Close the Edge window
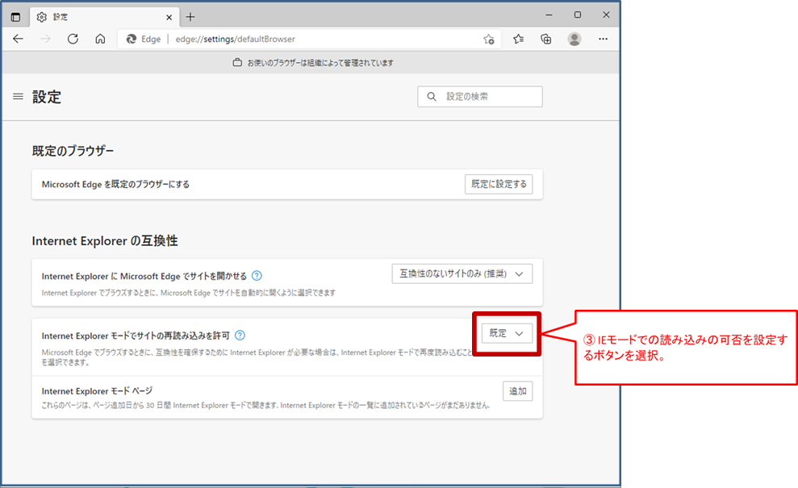The width and height of the screenshot is (798, 488). point(606,15)
